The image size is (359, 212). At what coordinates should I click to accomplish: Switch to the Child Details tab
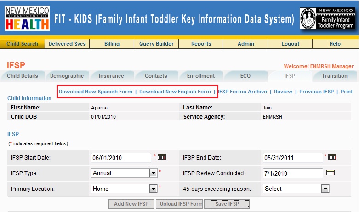click(22, 76)
